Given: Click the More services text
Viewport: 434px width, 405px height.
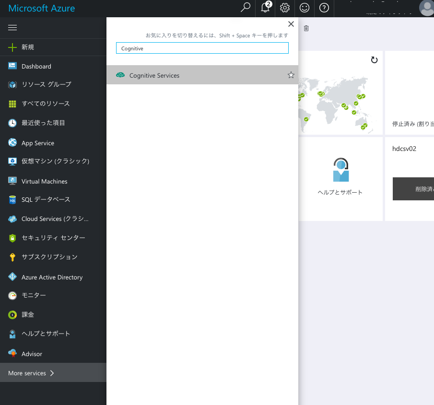Looking at the screenshot, I should (27, 373).
